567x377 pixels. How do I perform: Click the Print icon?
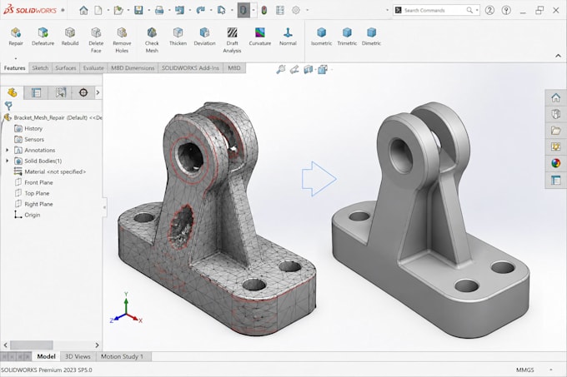pos(159,10)
